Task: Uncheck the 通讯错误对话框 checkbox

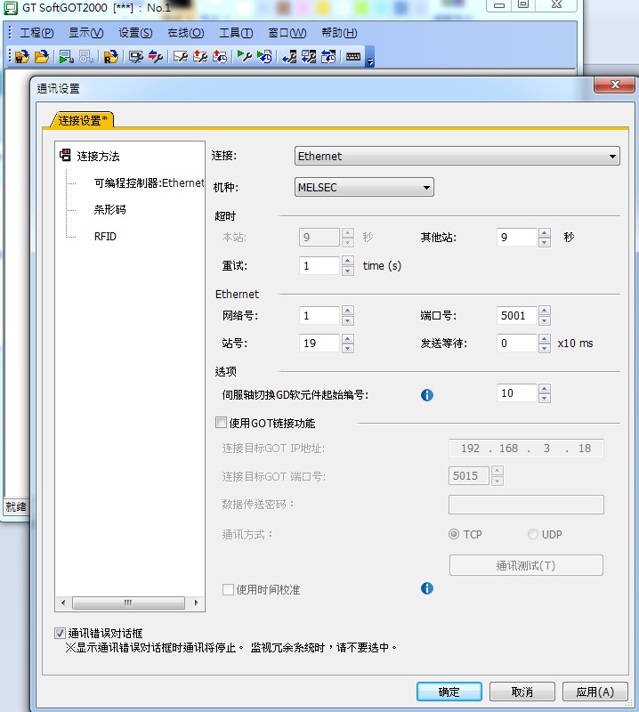Action: [x=60, y=633]
